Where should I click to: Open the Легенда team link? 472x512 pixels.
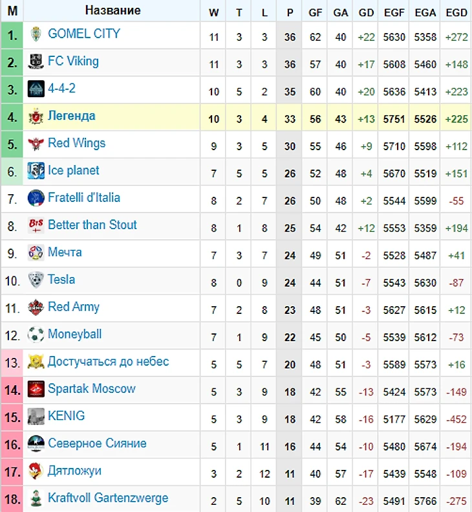click(x=71, y=116)
